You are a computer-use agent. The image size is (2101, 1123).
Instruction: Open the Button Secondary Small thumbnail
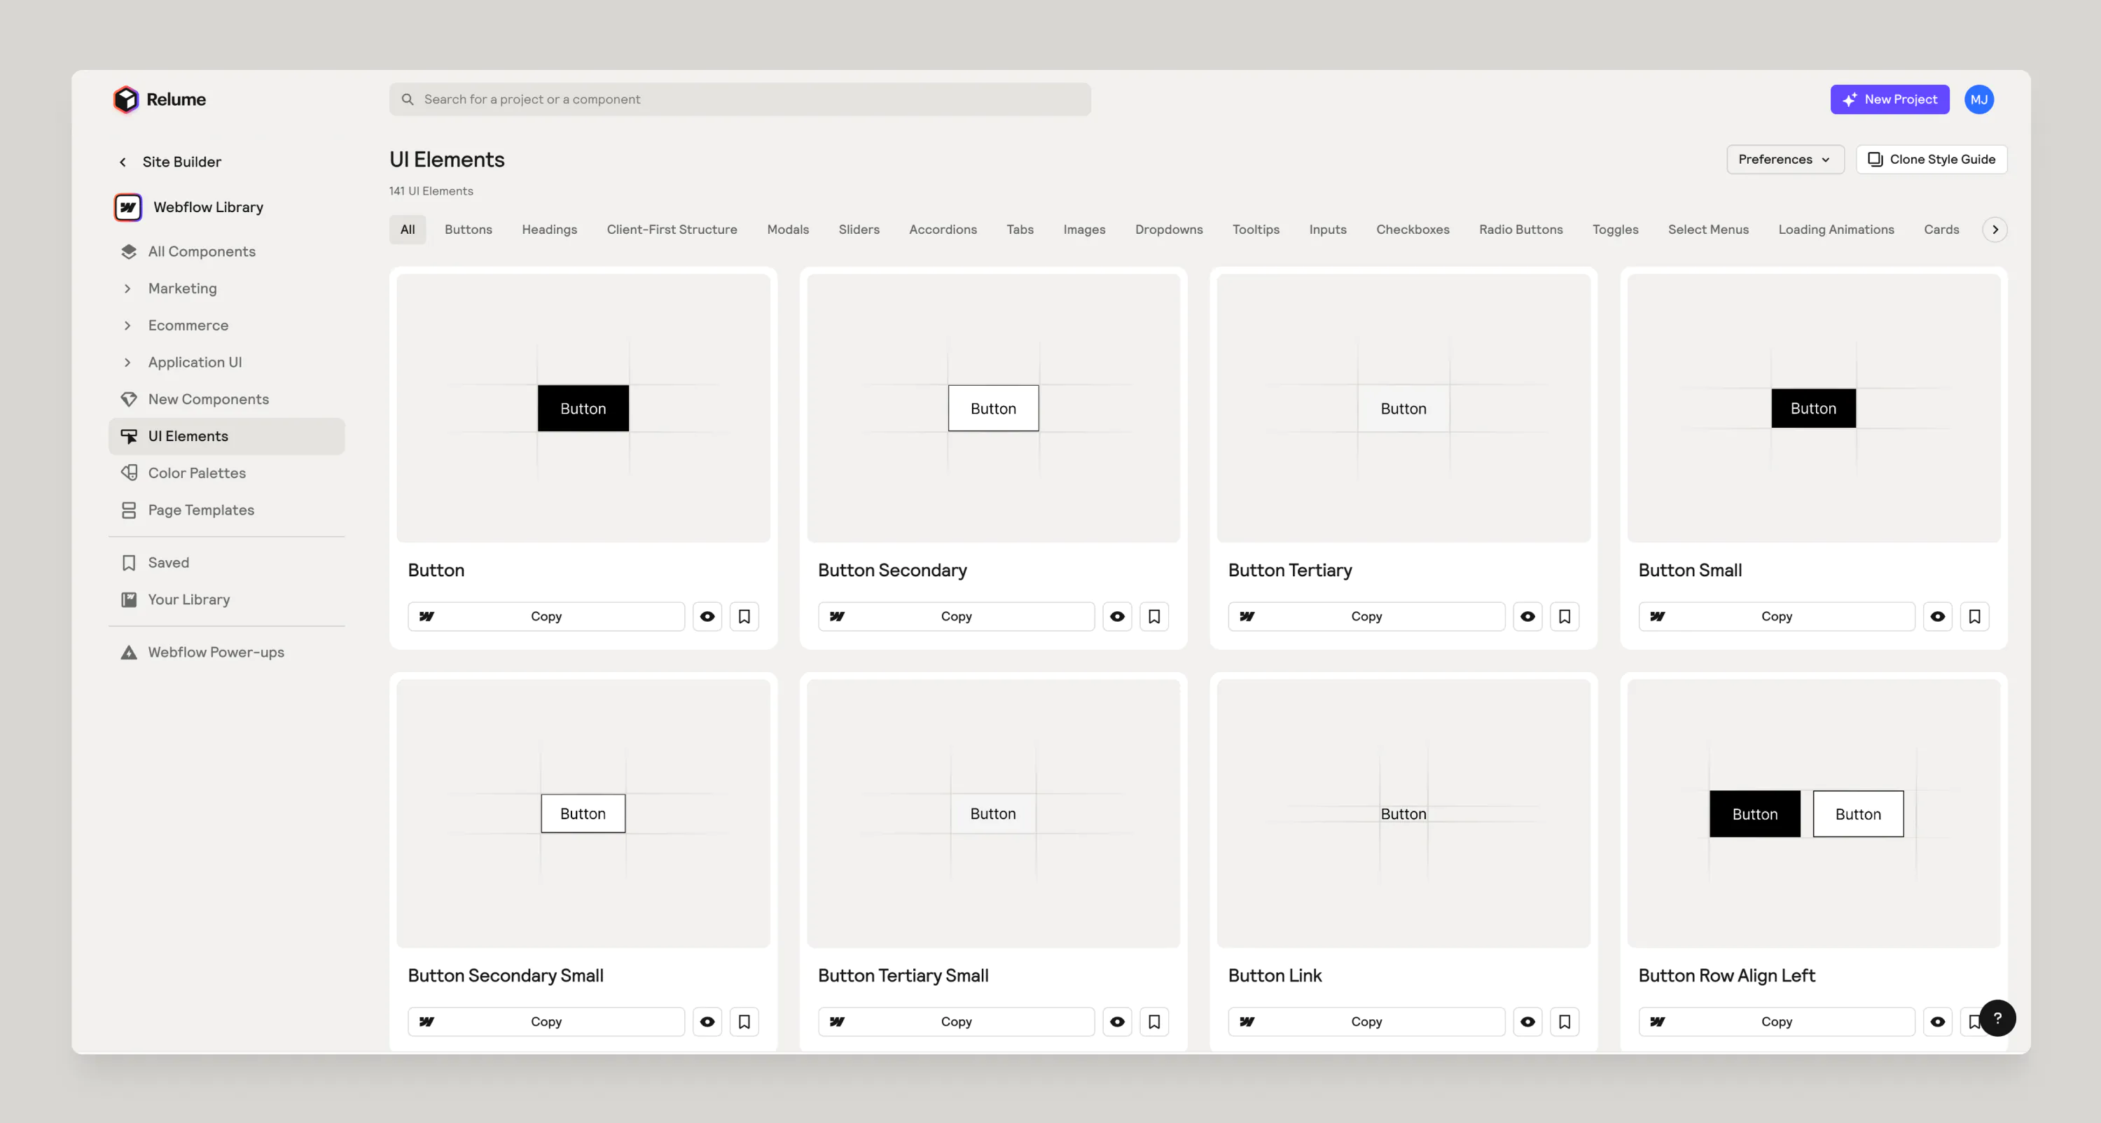pos(583,813)
